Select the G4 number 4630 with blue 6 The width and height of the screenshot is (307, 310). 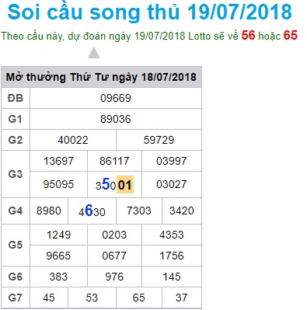click(x=92, y=211)
